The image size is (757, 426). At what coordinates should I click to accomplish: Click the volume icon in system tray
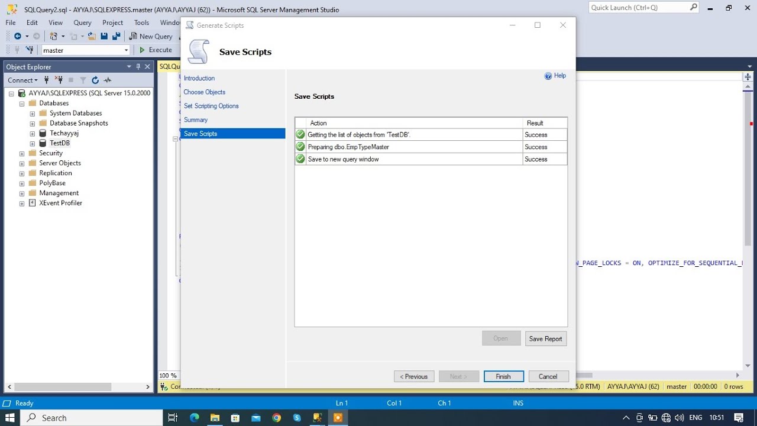click(679, 418)
